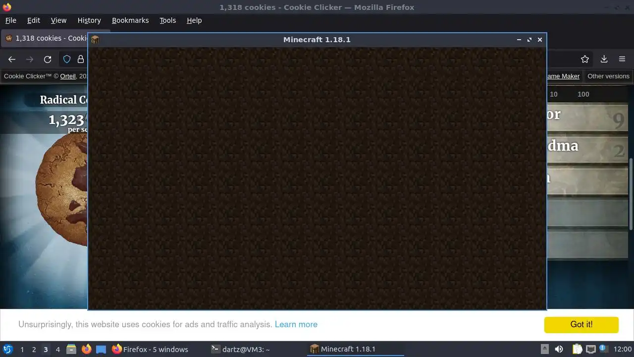Open the start menu in the taskbar
Viewport: 634px width, 357px height.
(8, 349)
